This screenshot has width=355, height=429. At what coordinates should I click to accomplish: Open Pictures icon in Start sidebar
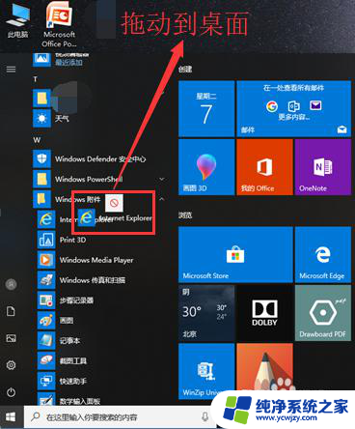coord(11,338)
